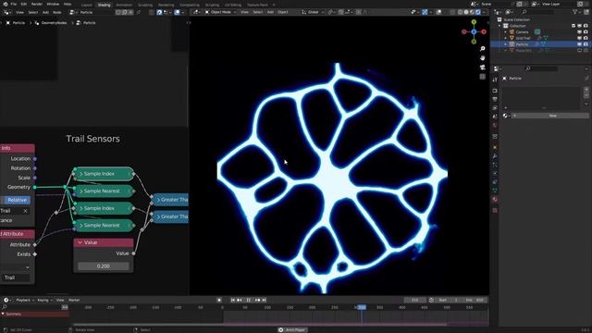Click the Blender logo icon

tap(6, 4)
